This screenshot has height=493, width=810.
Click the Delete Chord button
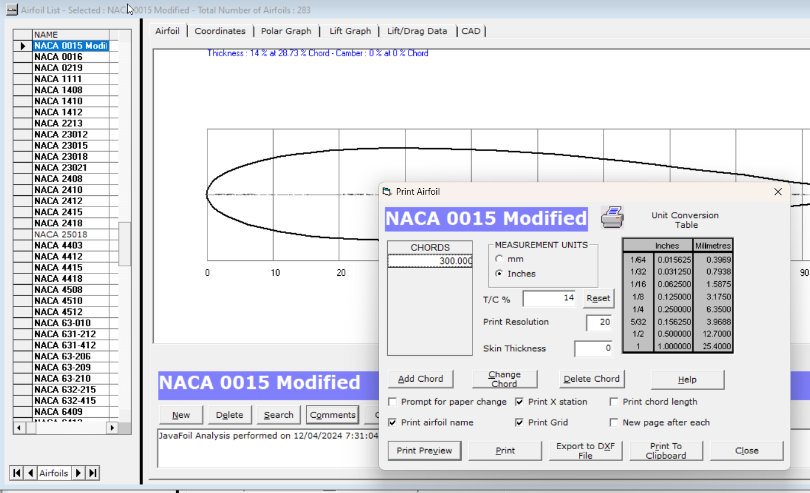pos(591,379)
